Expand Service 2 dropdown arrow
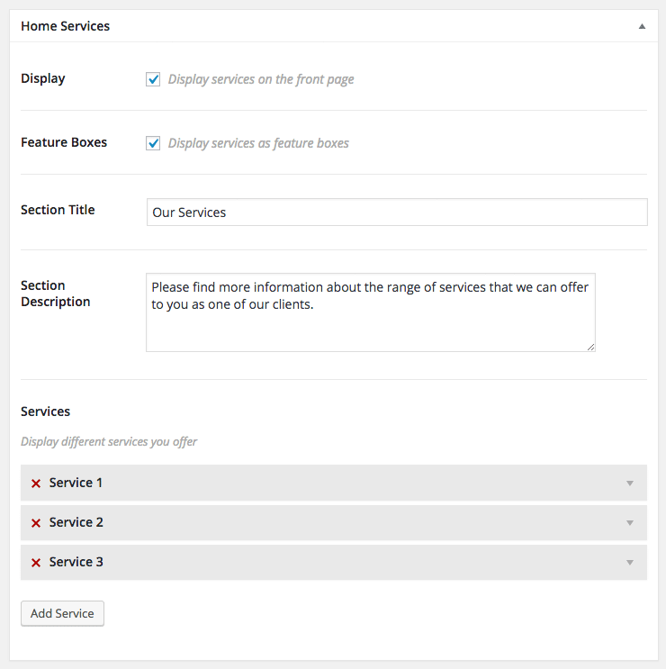666x669 pixels. (x=630, y=522)
